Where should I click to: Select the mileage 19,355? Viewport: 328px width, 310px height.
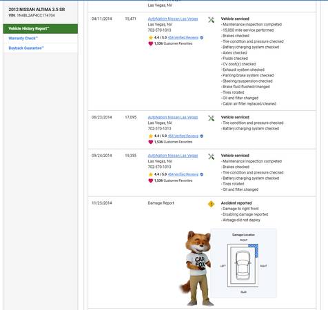[130, 156]
